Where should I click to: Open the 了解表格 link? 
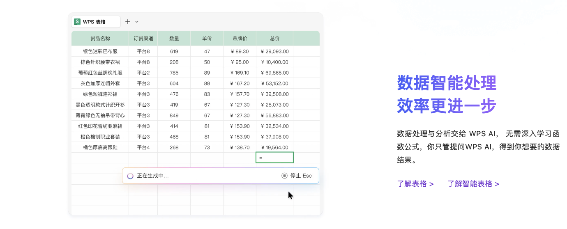click(415, 184)
